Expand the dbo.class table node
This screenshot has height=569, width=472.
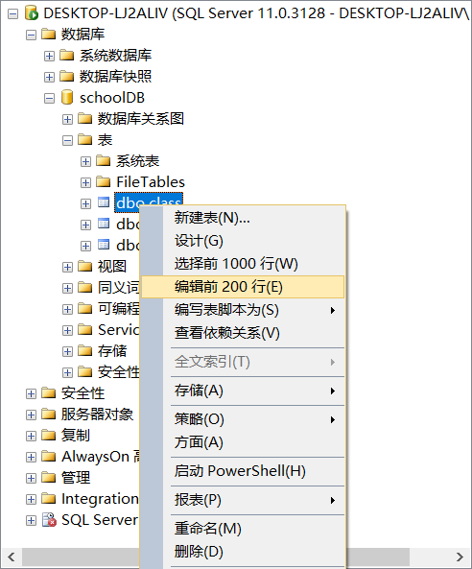[85, 204]
